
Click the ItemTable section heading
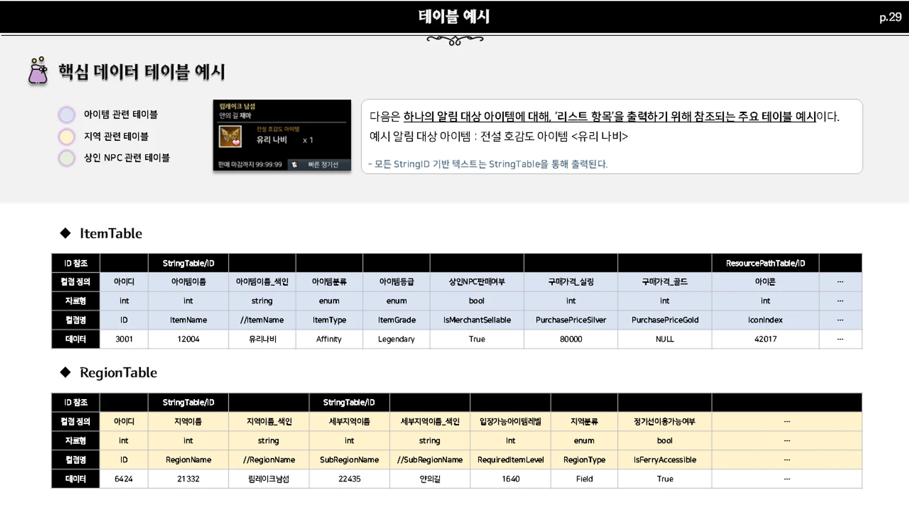click(111, 233)
